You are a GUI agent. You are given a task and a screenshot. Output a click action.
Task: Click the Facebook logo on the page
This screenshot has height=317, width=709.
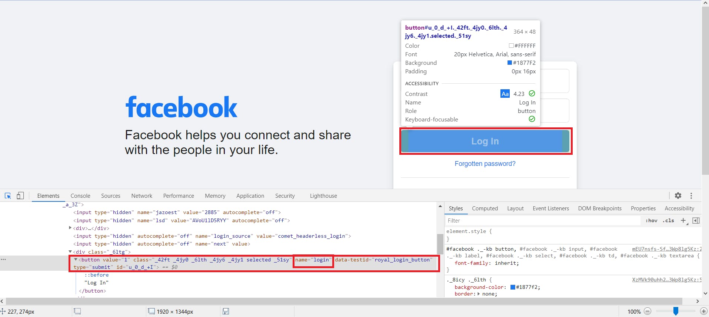point(181,107)
